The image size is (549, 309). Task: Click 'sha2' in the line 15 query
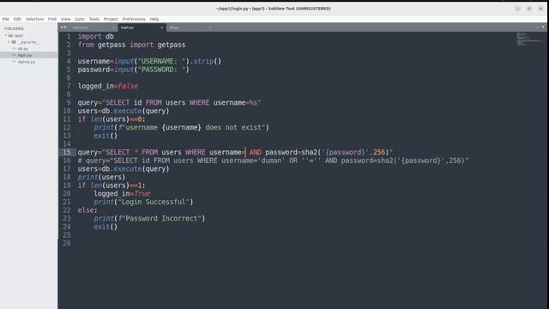click(x=309, y=153)
